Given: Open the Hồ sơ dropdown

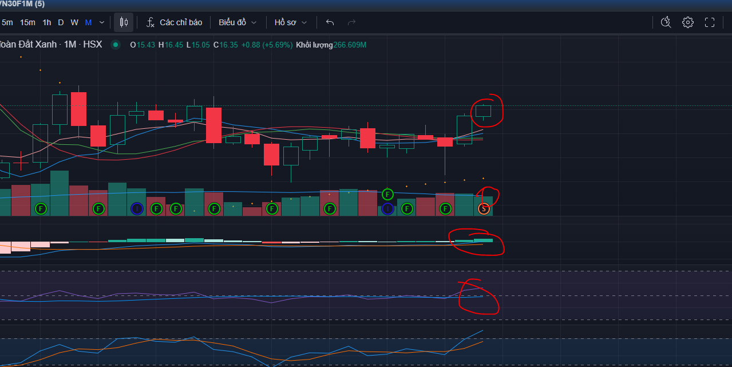Looking at the screenshot, I should coord(290,22).
